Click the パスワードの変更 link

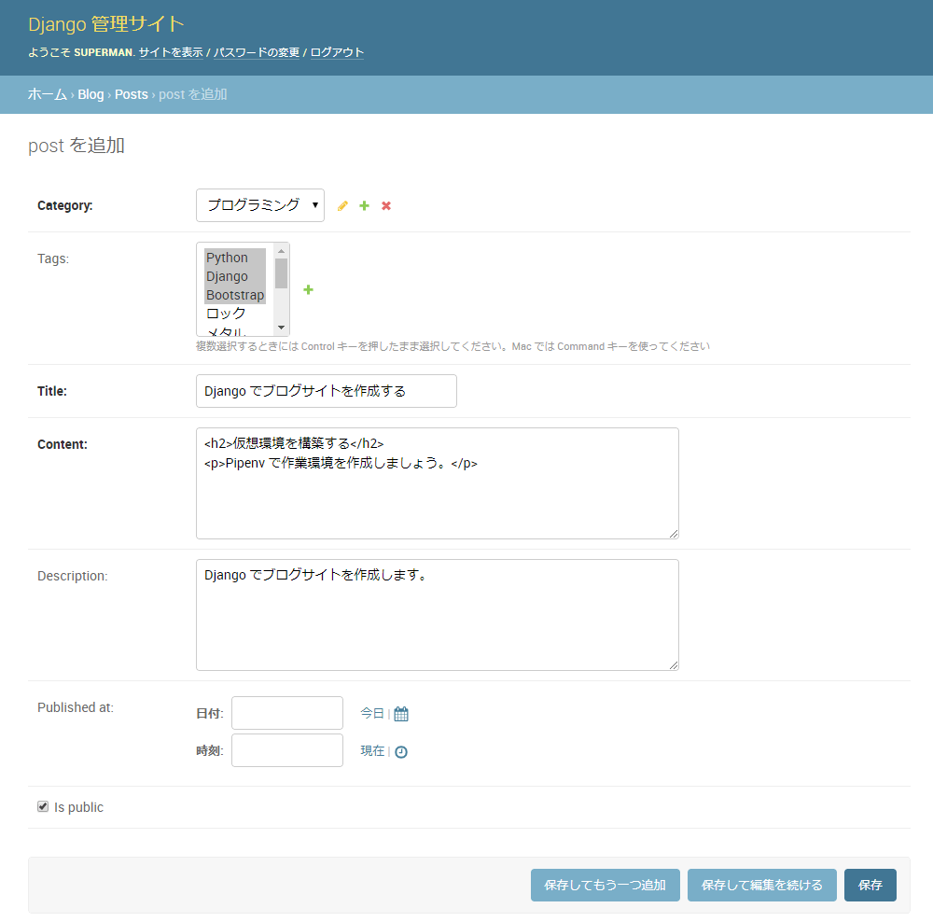coord(257,52)
